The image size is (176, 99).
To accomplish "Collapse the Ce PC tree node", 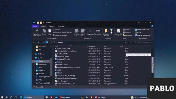I will point(33,58).
